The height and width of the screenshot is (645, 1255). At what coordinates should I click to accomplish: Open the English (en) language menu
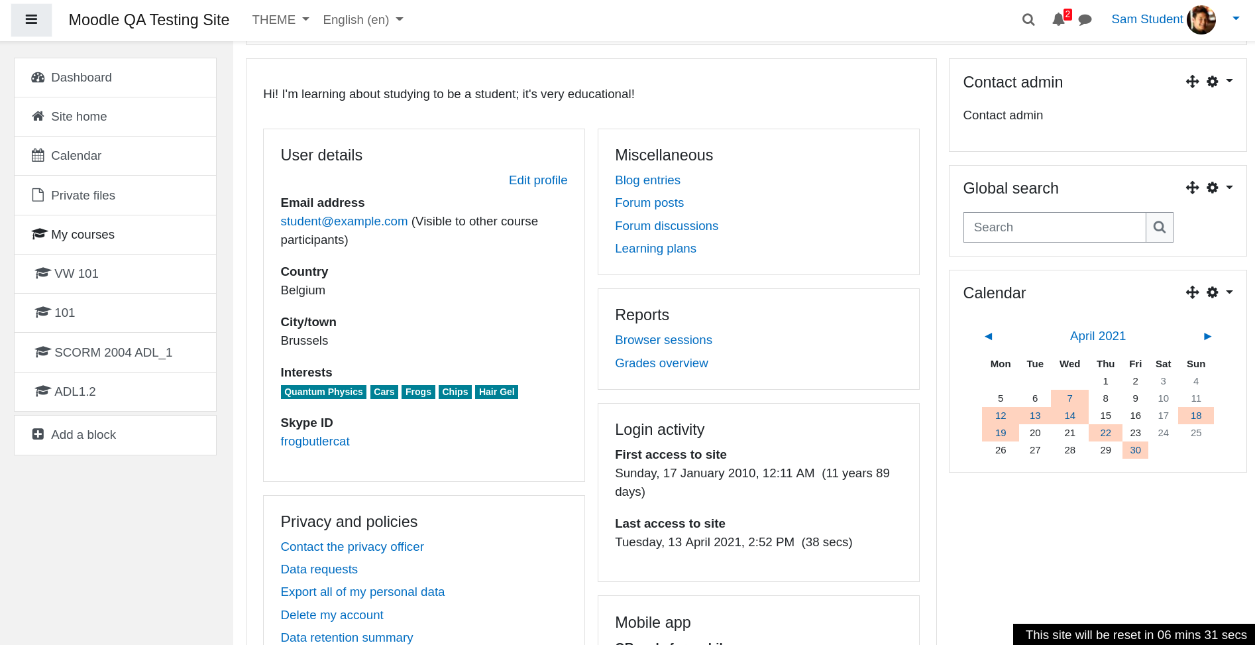363,20
